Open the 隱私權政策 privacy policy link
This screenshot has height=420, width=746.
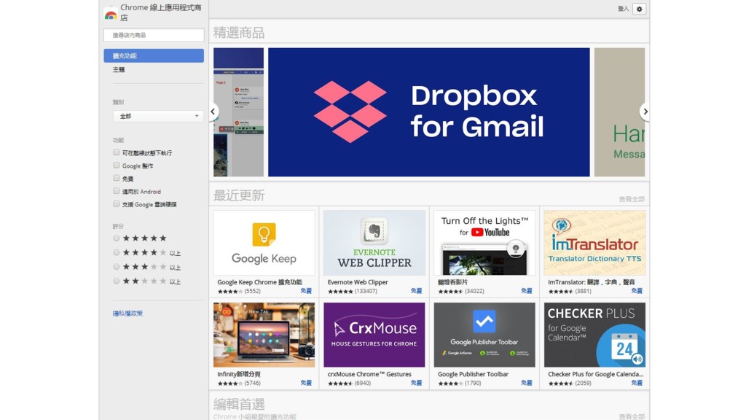coord(127,314)
